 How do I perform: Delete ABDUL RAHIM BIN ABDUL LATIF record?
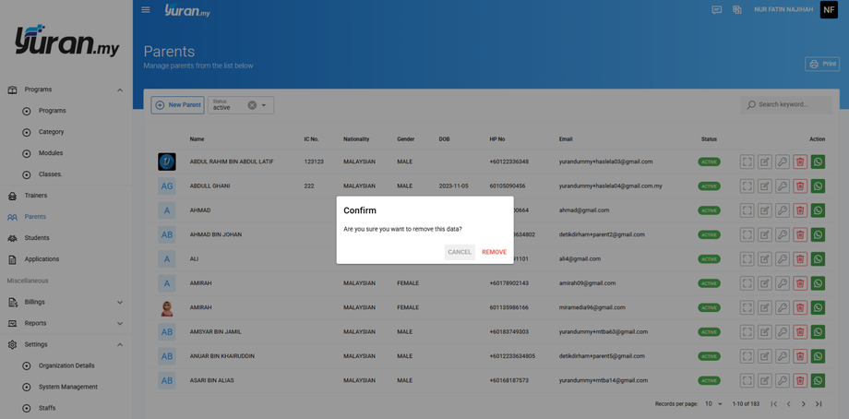tap(800, 162)
